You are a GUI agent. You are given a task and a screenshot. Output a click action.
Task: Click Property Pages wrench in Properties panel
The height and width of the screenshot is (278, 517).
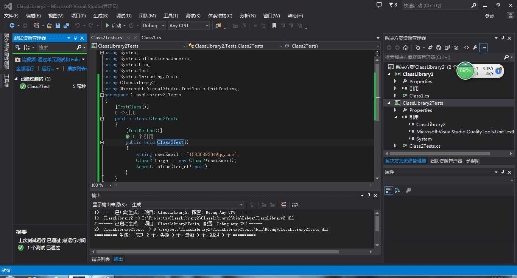pyautogui.click(x=408, y=190)
